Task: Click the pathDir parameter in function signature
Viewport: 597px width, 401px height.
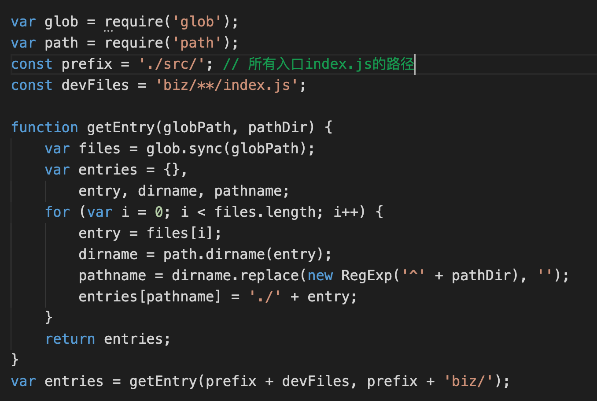Action: click(277, 127)
